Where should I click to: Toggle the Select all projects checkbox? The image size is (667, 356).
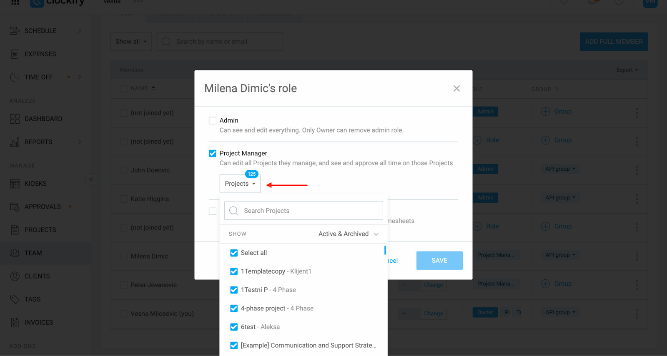pos(234,253)
